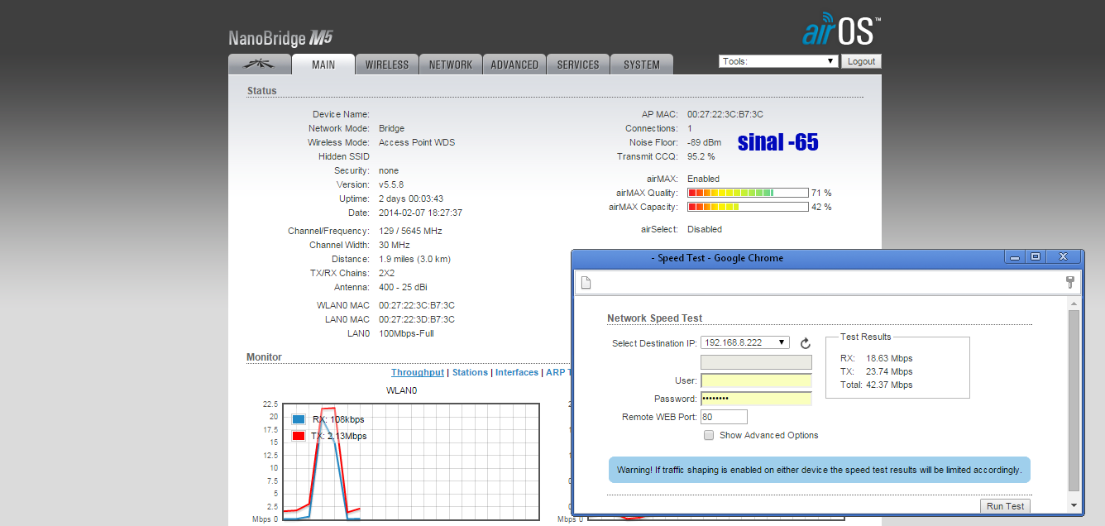Click the Distance value 1.9 miles
Screen dimensions: 1105x526
(x=414, y=259)
